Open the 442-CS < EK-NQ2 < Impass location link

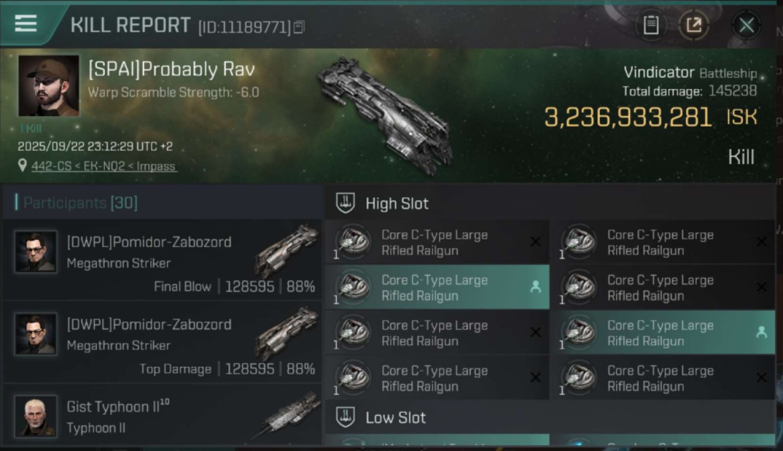(x=104, y=166)
